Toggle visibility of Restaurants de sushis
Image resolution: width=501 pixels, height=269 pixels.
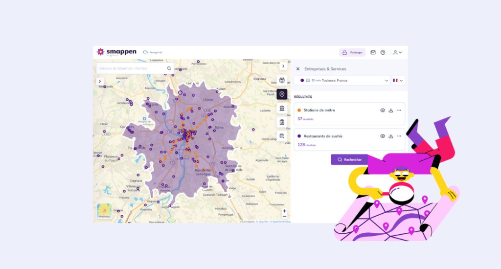(383, 136)
